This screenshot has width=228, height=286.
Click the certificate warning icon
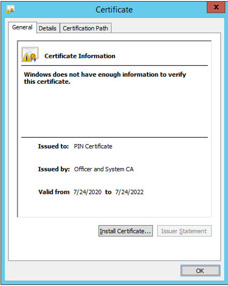point(30,54)
